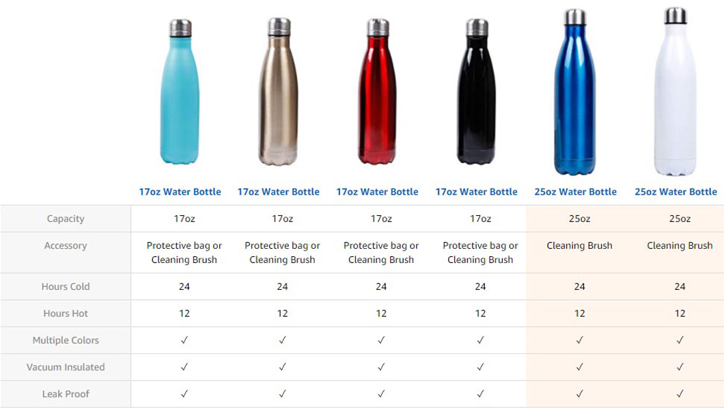The image size is (724, 410).
Task: Open 17oz Water Bottle link under red bottle
Action: 377,191
